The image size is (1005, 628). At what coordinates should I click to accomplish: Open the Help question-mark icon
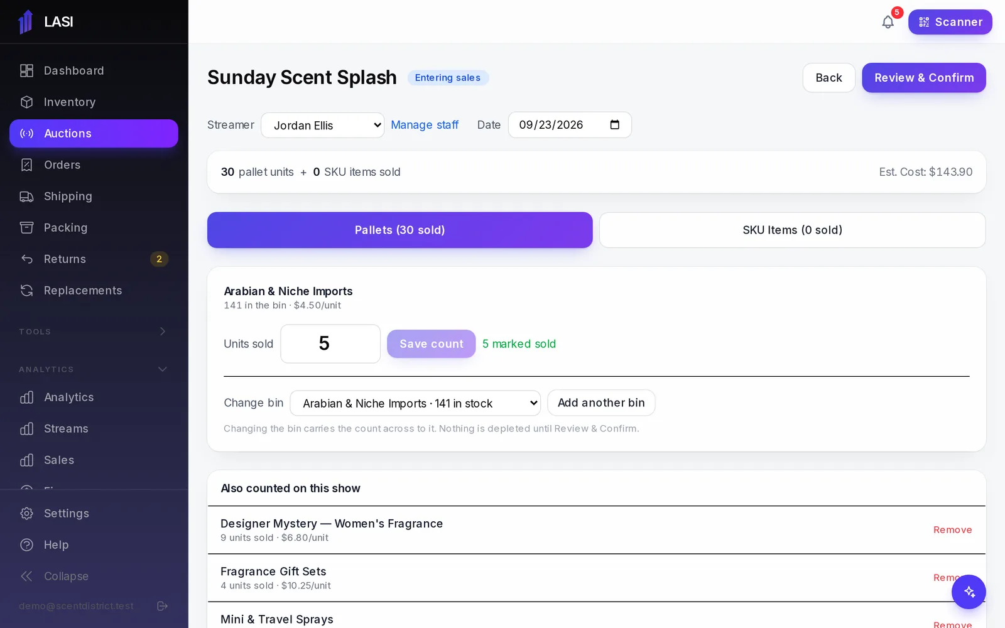(x=26, y=544)
